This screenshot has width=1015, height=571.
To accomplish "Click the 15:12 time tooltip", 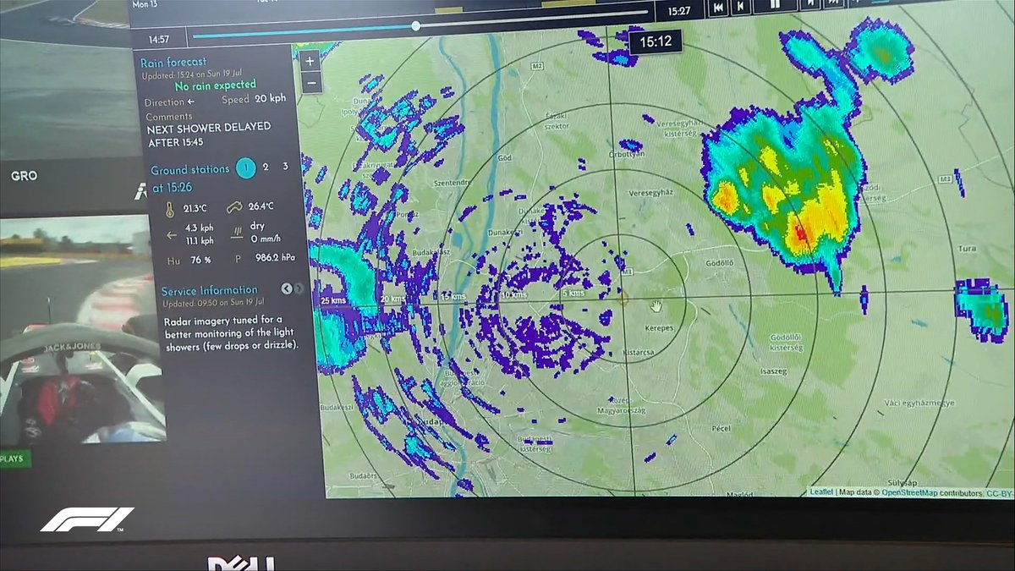I will click(x=656, y=41).
